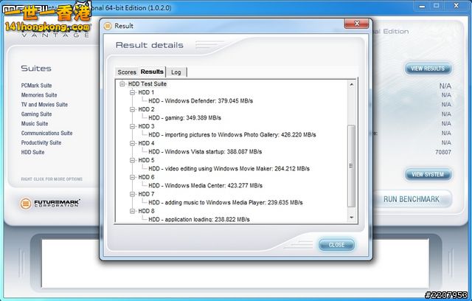Image resolution: width=472 pixels, height=301 pixels.
Task: Click the Futuremark Corporation logo
Action: coord(50,201)
